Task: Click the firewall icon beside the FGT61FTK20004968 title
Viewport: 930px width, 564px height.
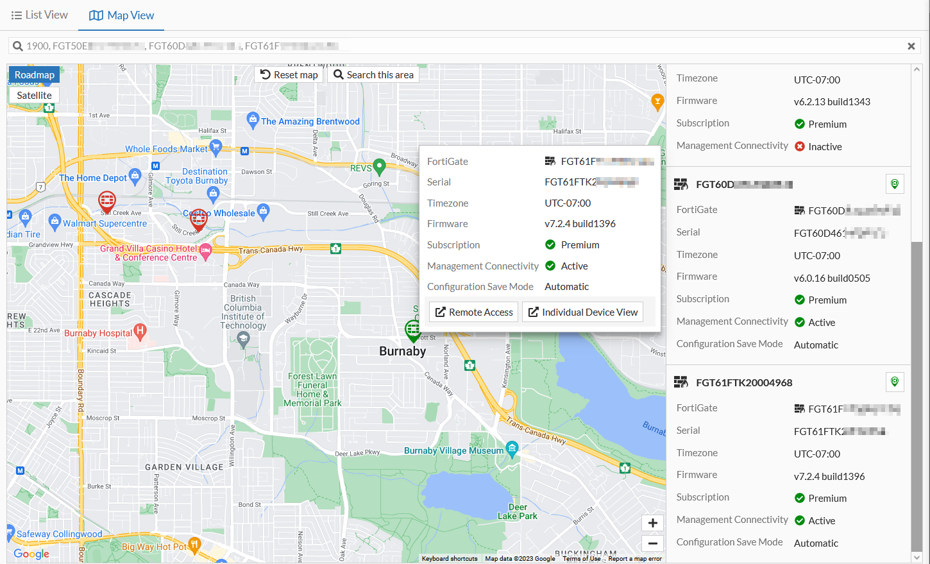Action: [x=681, y=383]
